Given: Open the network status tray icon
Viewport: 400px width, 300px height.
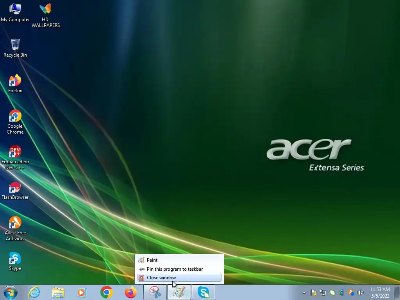Looking at the screenshot, I should 323,293.
